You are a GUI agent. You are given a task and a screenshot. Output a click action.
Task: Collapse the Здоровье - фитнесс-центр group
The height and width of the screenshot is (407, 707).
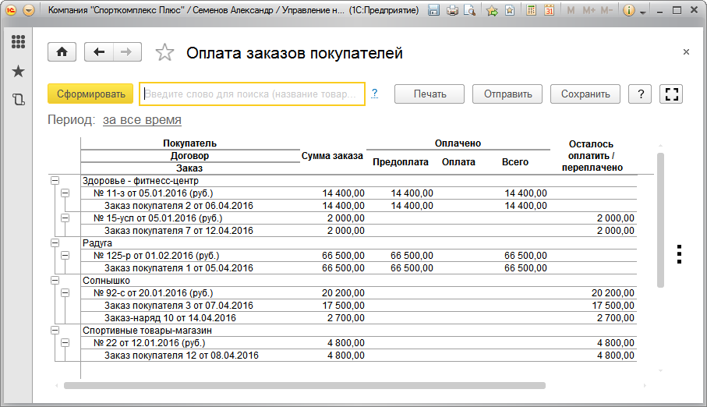[x=55, y=180]
